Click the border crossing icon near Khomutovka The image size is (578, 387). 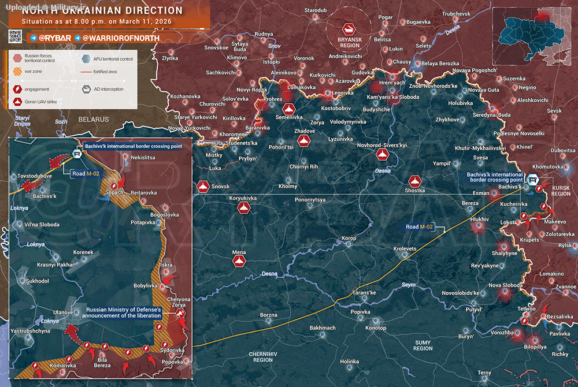[x=532, y=180]
